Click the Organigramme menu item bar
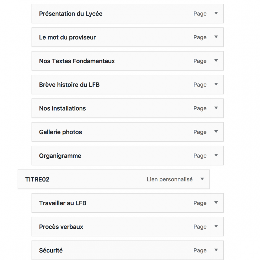This screenshot has height=260, width=260. pyautogui.click(x=60, y=156)
